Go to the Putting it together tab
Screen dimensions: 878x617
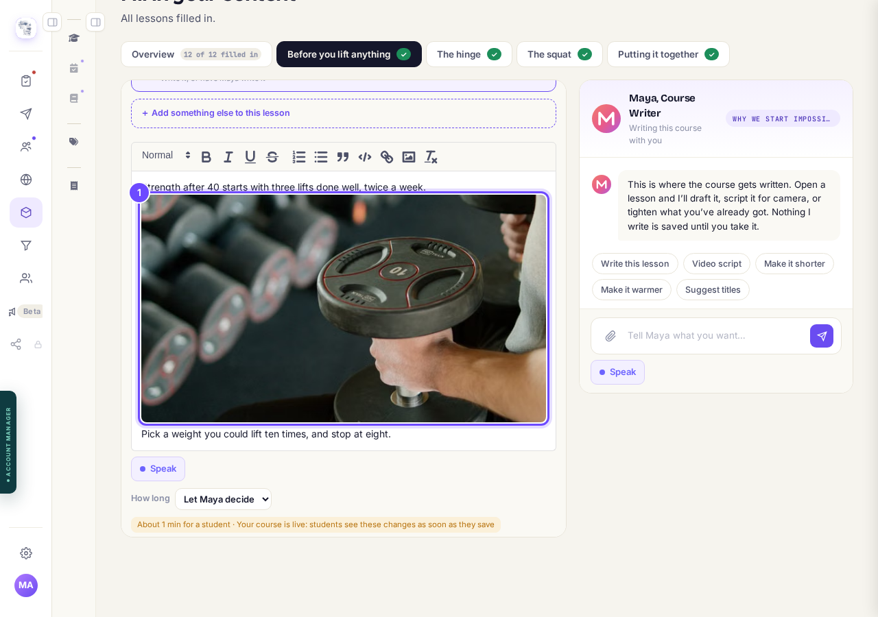[x=668, y=54]
